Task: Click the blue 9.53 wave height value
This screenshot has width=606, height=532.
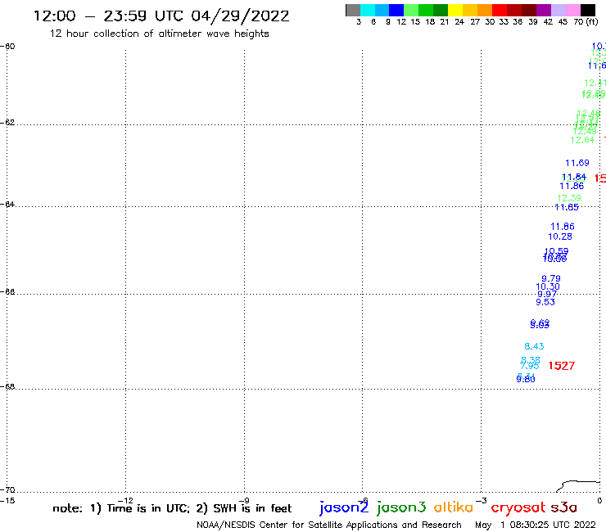Action: (x=545, y=302)
